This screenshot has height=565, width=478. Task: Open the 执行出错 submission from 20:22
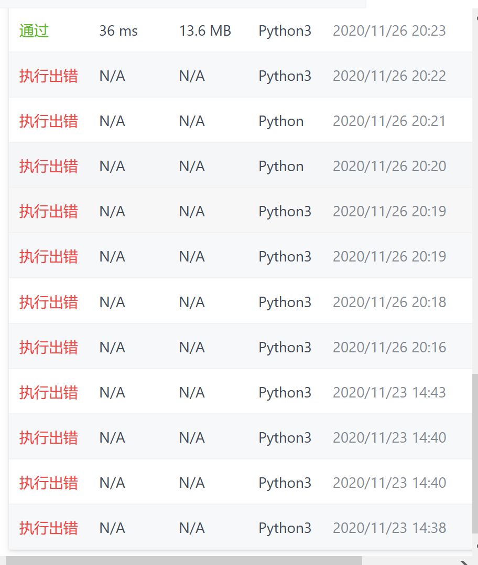pyautogui.click(x=48, y=76)
